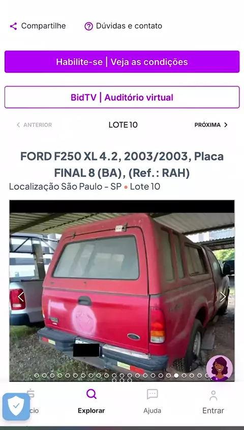Screen dimensions: 244x430
Task: Tap the Explorar magnifier icon
Action: pyautogui.click(x=91, y=394)
